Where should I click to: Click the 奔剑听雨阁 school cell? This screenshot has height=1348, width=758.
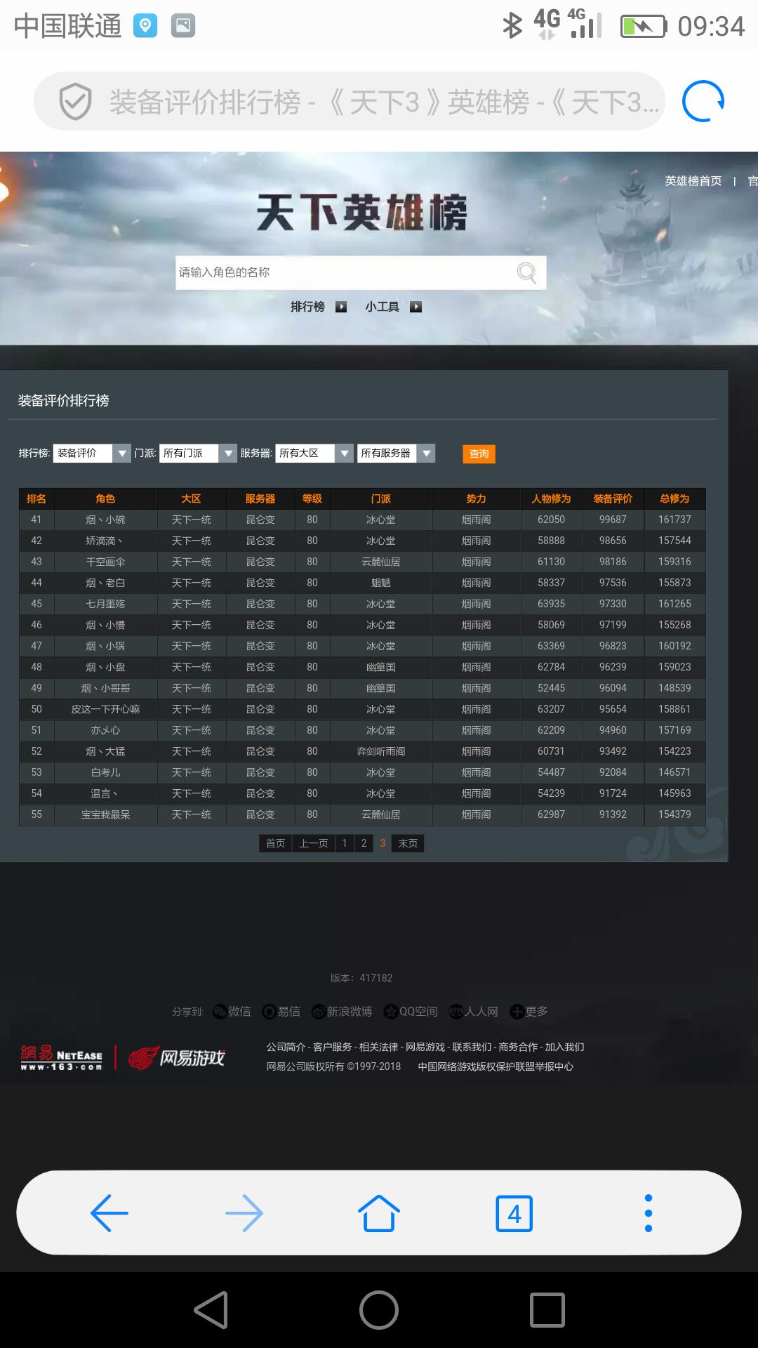pos(381,751)
